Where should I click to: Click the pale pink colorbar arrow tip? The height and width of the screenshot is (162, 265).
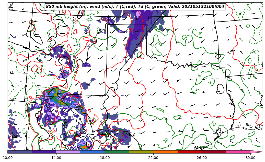click(256, 152)
